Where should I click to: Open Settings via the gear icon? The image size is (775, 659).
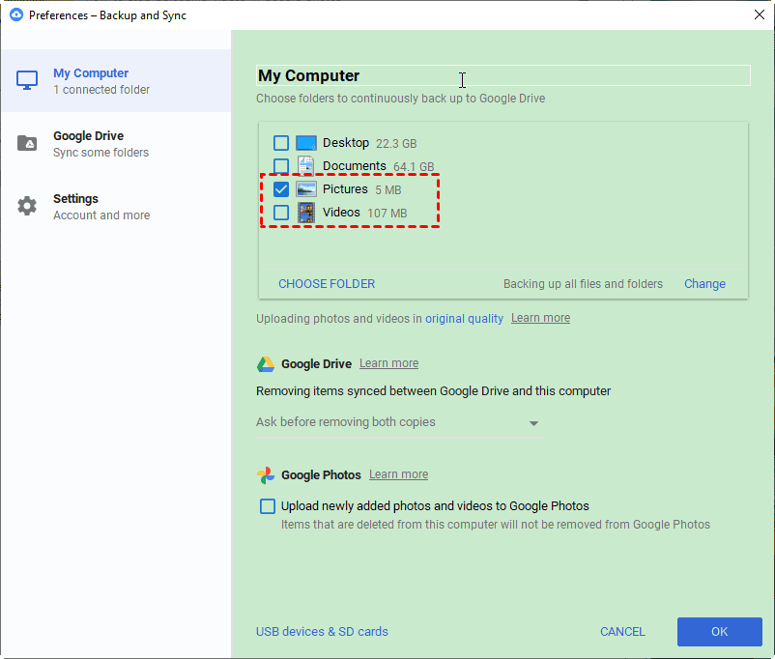coord(27,206)
